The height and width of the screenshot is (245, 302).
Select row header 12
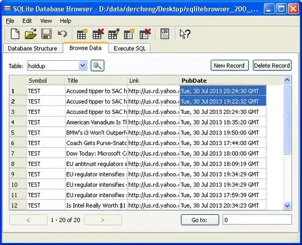click(x=18, y=205)
